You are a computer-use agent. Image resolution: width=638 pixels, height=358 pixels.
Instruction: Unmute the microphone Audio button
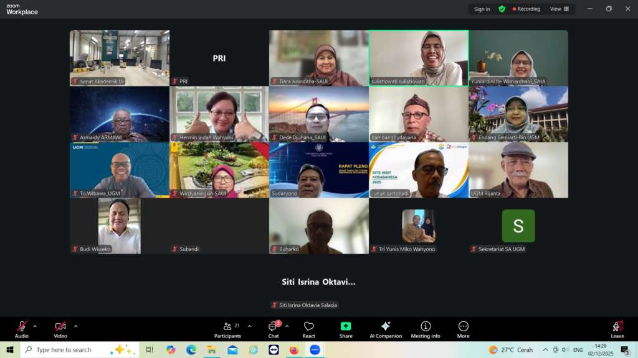(22, 329)
